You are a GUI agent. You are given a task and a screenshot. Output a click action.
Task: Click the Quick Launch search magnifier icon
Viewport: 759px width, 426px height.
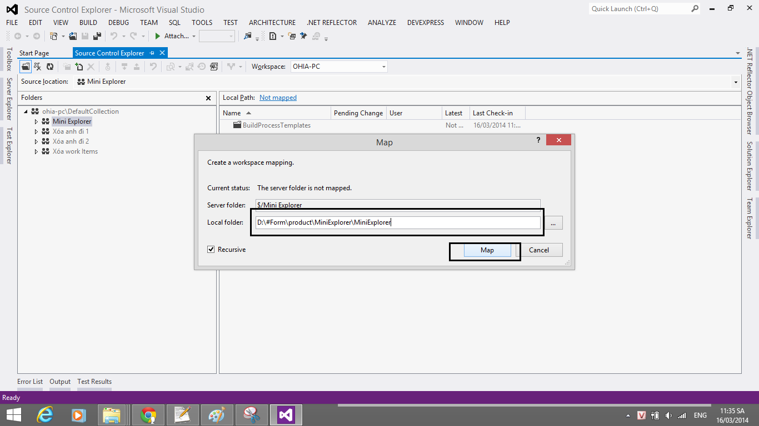point(695,9)
